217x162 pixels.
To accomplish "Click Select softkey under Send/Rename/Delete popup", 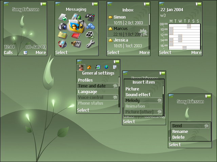I will 175,145.
